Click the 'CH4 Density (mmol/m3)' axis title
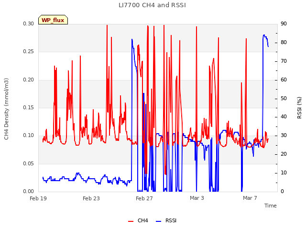 (6, 109)
